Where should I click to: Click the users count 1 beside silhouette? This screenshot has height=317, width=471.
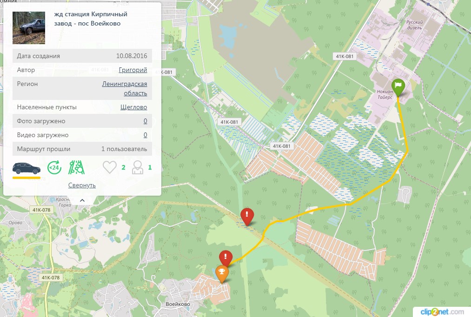150,167
